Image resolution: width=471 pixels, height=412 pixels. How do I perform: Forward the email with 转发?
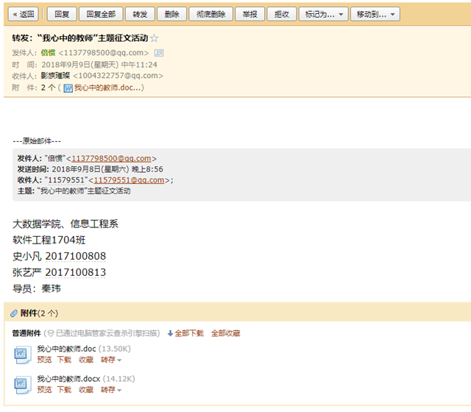tap(140, 14)
